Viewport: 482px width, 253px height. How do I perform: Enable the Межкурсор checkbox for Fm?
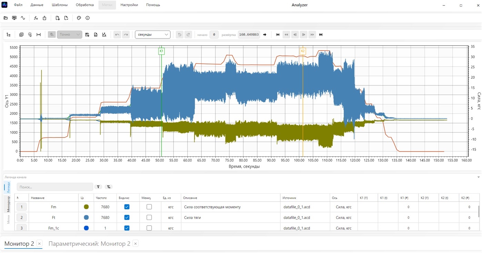(149, 207)
